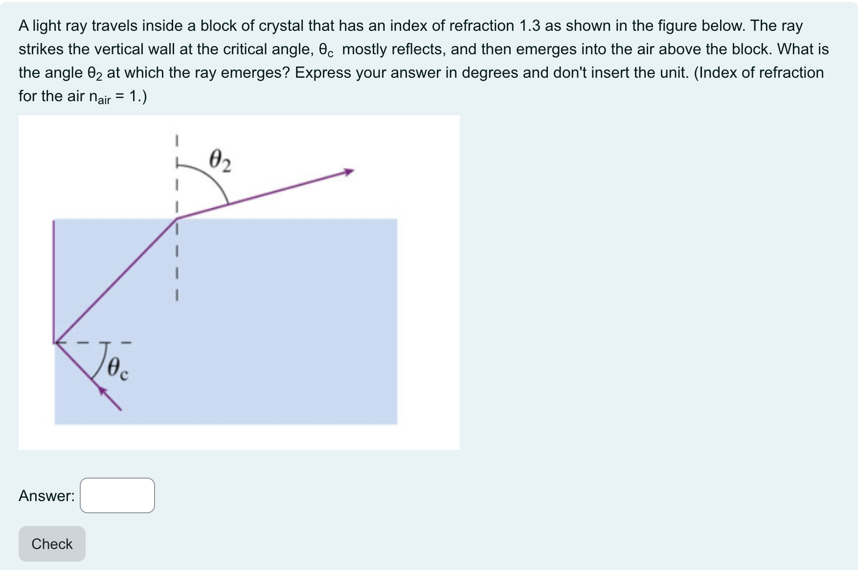Click the shaded blue crystal block region
Viewport: 858px width, 570px height.
294,318
